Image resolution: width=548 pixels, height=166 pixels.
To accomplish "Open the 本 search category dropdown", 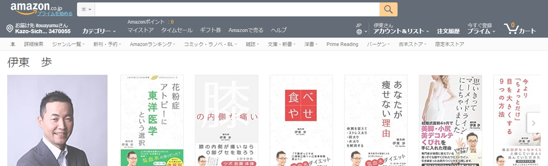I will coord(86,9).
